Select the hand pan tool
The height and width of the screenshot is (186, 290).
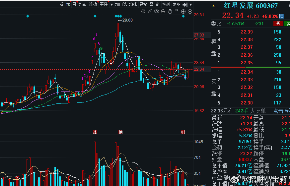tap(170, 12)
